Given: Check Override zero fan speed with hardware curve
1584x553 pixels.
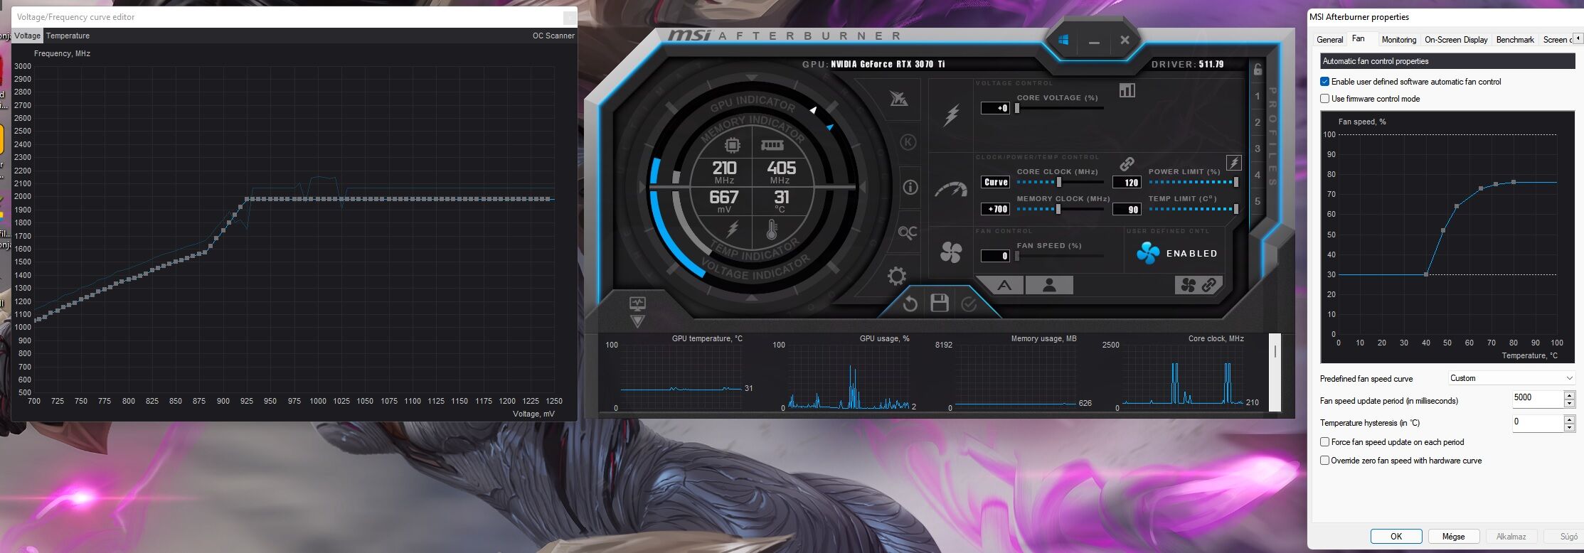Looking at the screenshot, I should pos(1324,461).
